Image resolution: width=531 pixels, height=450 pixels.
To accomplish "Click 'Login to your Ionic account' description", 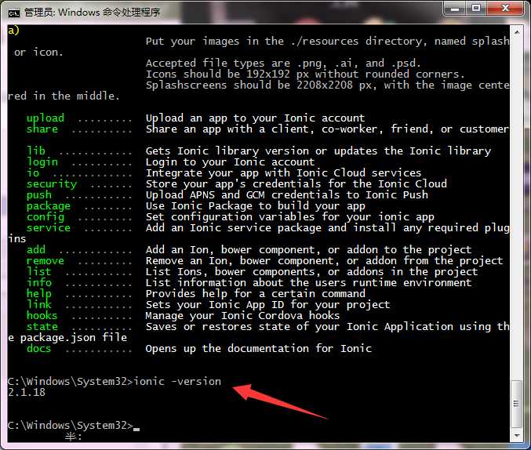I will coord(231,161).
